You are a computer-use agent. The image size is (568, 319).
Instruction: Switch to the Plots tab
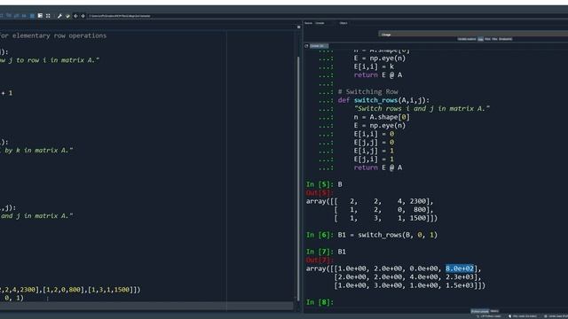click(x=487, y=39)
